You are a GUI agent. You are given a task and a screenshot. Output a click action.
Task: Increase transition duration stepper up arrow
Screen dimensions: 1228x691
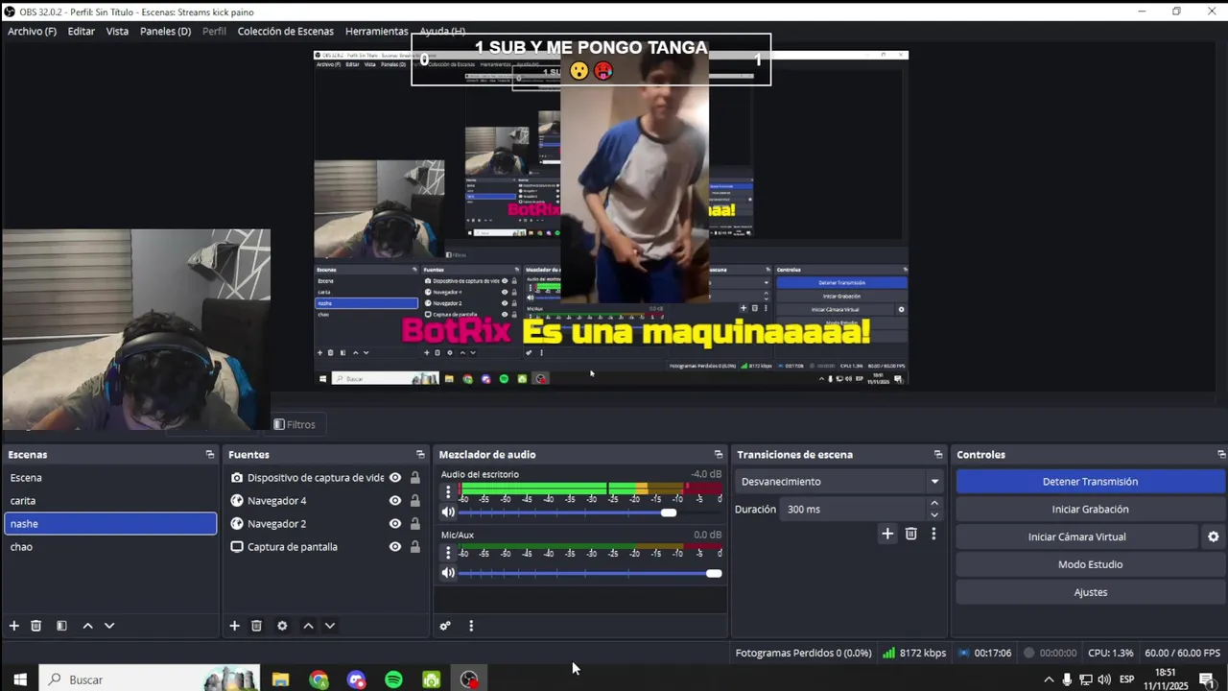point(934,504)
